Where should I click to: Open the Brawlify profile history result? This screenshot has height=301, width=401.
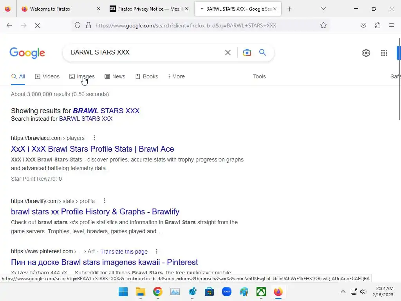point(95,212)
